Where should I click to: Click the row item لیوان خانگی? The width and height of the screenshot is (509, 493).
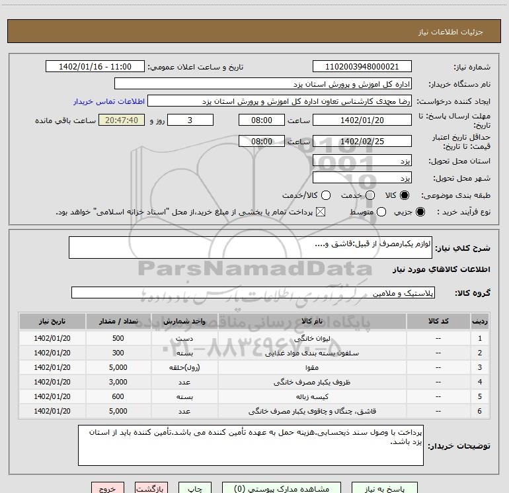[312, 338]
